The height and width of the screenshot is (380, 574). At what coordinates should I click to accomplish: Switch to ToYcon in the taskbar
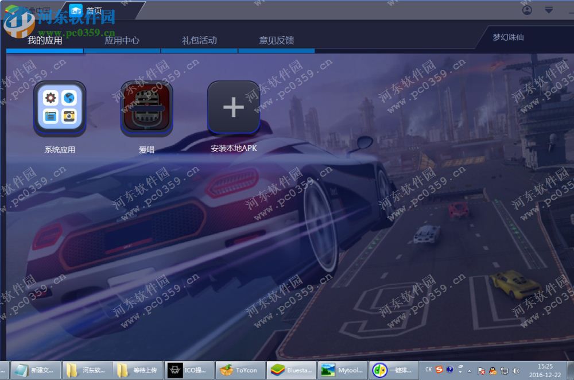241,370
